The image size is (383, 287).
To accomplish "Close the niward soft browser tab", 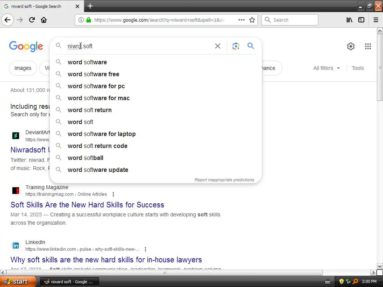I will pyautogui.click(x=77, y=6).
